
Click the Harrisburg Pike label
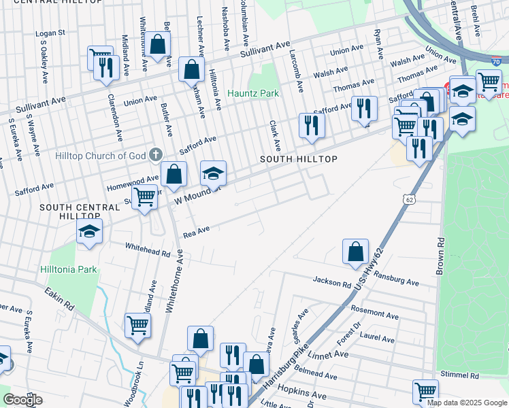point(284,366)
